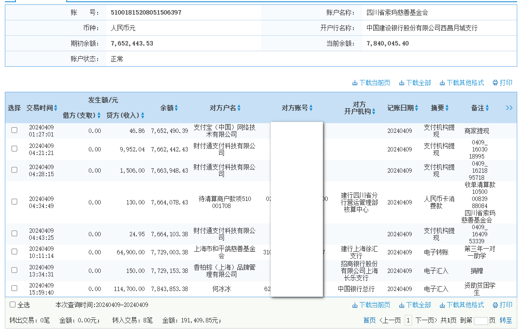The width and height of the screenshot is (519, 329).
Task: Click the top 下载当前页 download link
Action: pos(371,83)
